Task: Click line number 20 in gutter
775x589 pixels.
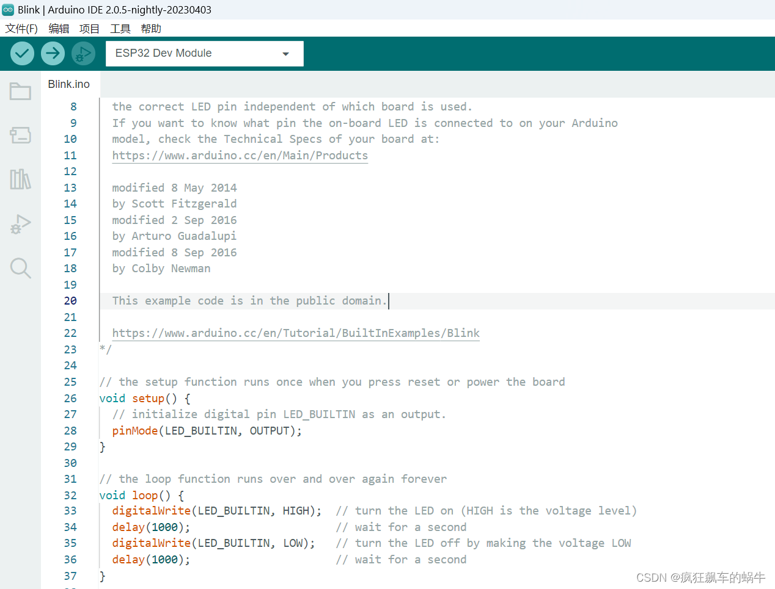Action: [x=70, y=301]
